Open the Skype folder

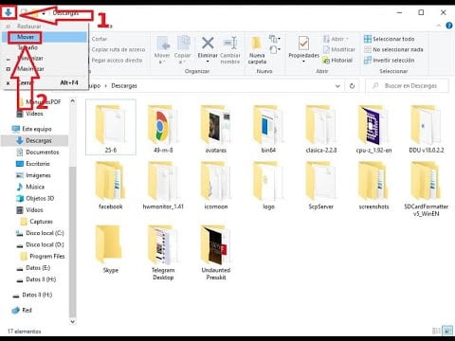pos(110,249)
